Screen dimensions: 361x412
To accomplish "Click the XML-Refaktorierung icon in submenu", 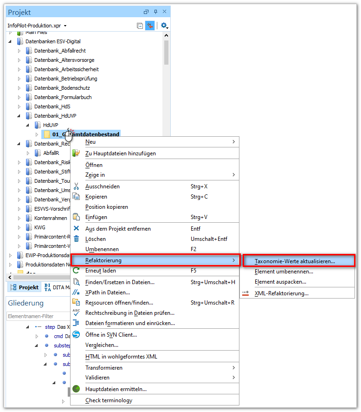I will coord(246,293).
